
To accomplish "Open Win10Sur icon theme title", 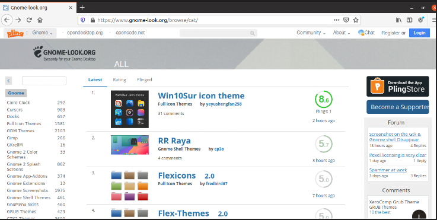I will click(x=201, y=95).
